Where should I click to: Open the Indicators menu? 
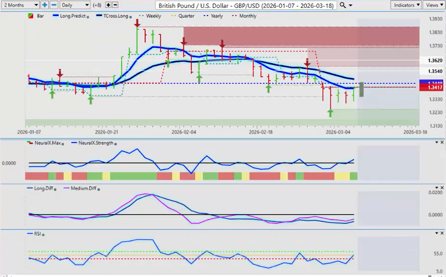click(x=406, y=5)
